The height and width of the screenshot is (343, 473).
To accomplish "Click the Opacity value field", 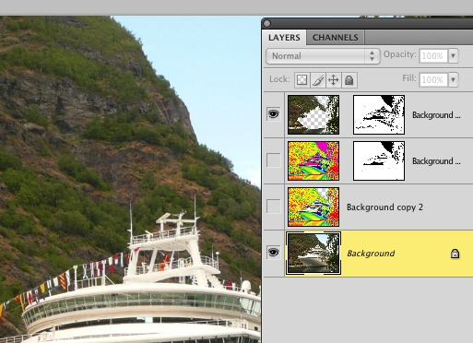I will pos(433,56).
